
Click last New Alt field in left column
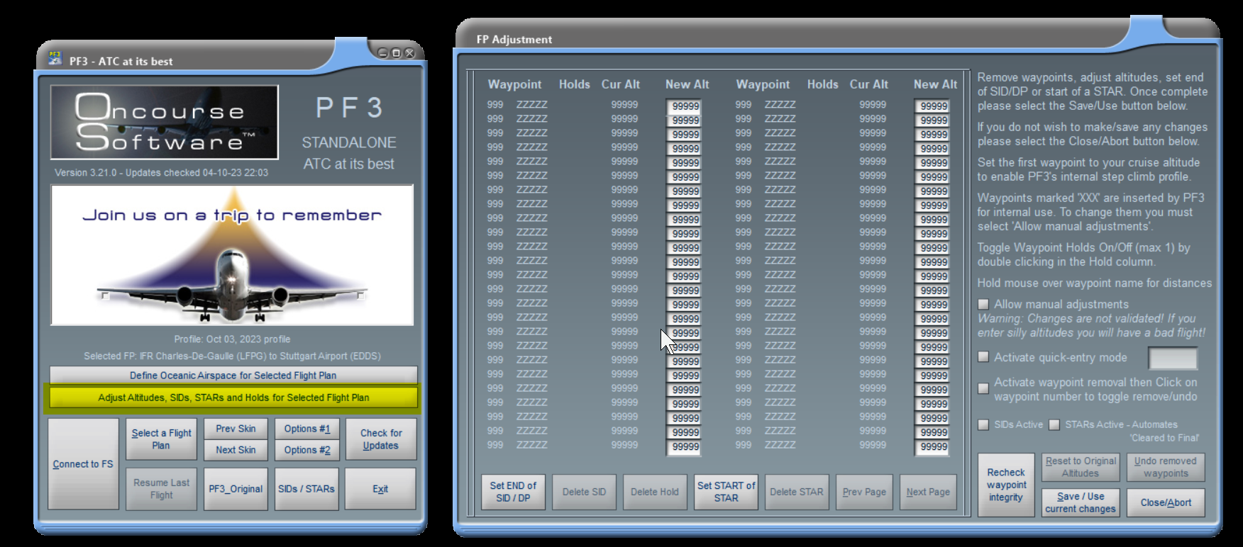point(684,447)
